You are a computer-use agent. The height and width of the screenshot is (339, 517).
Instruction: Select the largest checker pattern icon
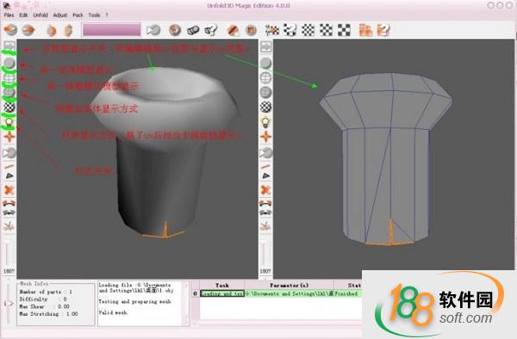(x=344, y=30)
